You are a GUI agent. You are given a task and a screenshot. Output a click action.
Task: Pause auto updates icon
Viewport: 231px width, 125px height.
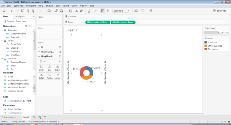(33, 11)
